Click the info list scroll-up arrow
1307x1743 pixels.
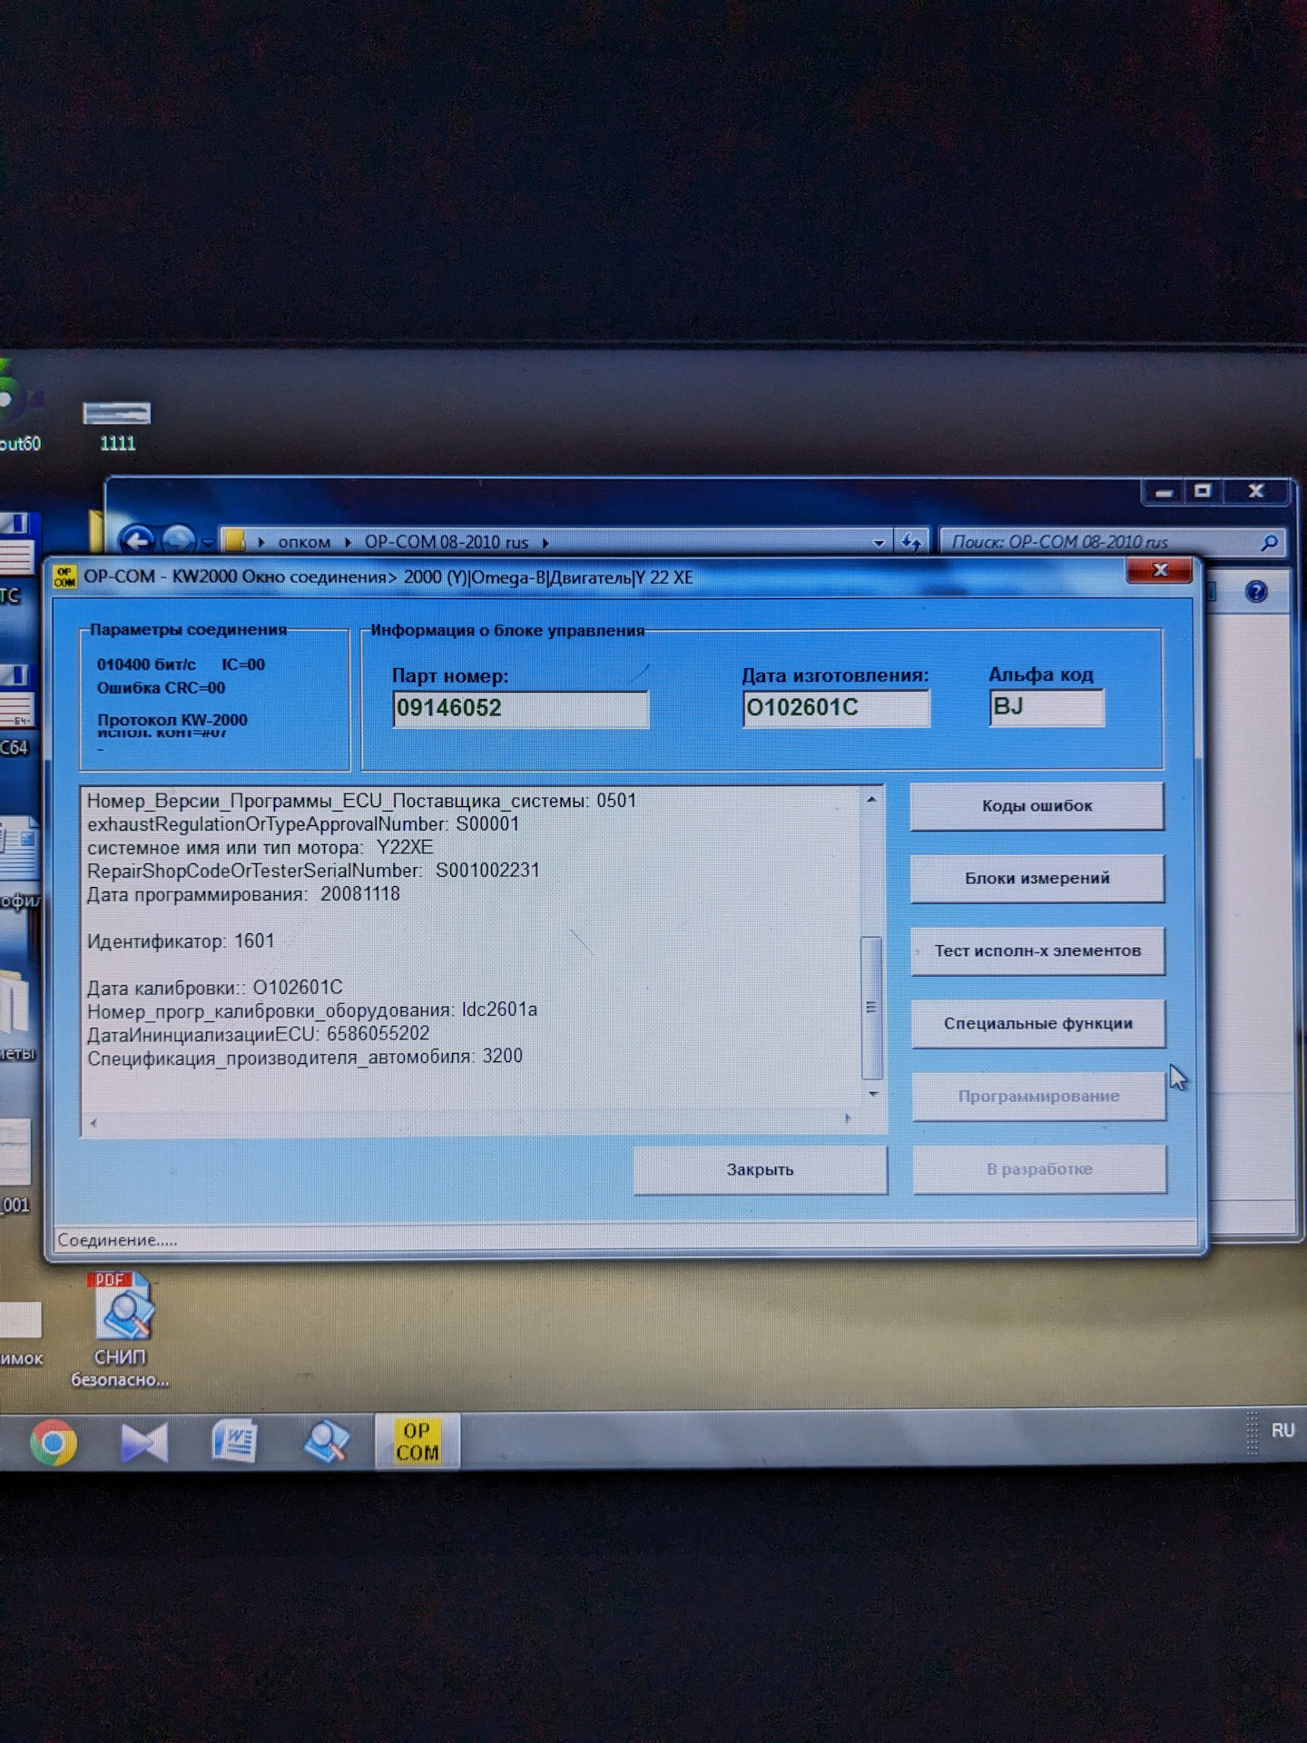(871, 800)
